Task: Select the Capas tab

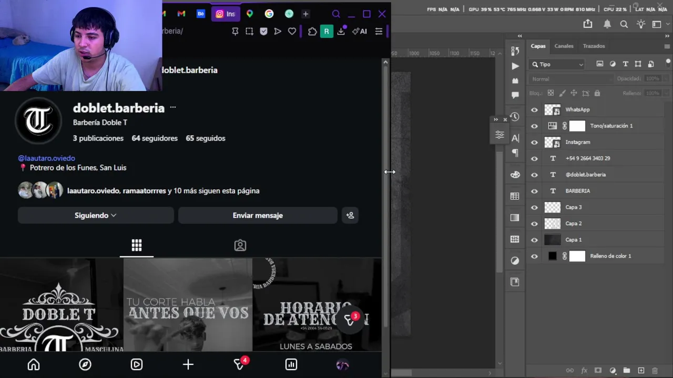Action: coord(538,46)
